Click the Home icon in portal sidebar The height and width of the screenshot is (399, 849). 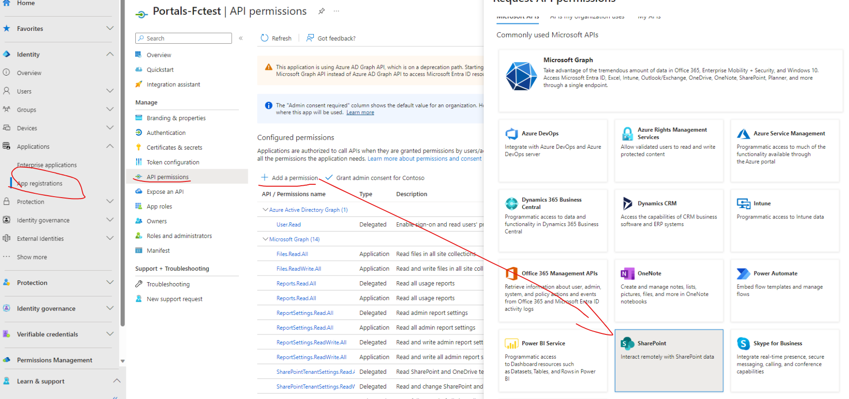(7, 3)
